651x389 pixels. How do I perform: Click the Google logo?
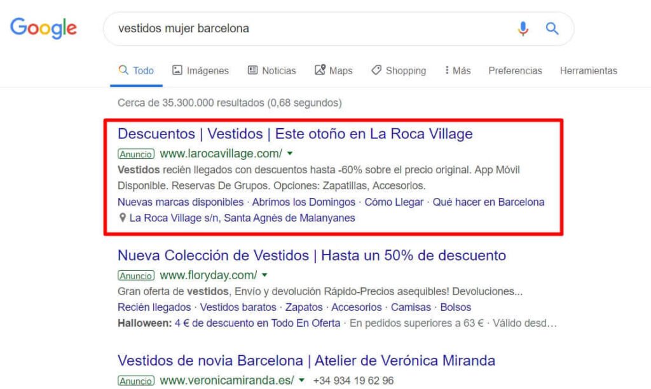[x=44, y=28]
